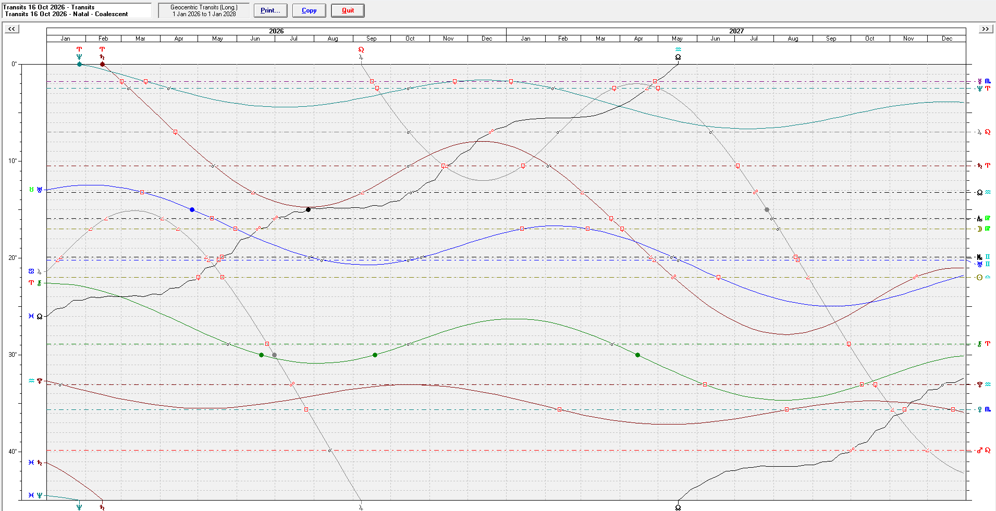Select natal Chiron in Aries label at right
The width and height of the screenshot is (996, 511).
(983, 344)
